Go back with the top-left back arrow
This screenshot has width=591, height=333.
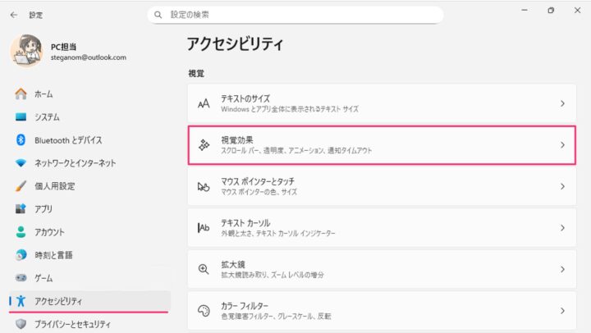pos(14,15)
